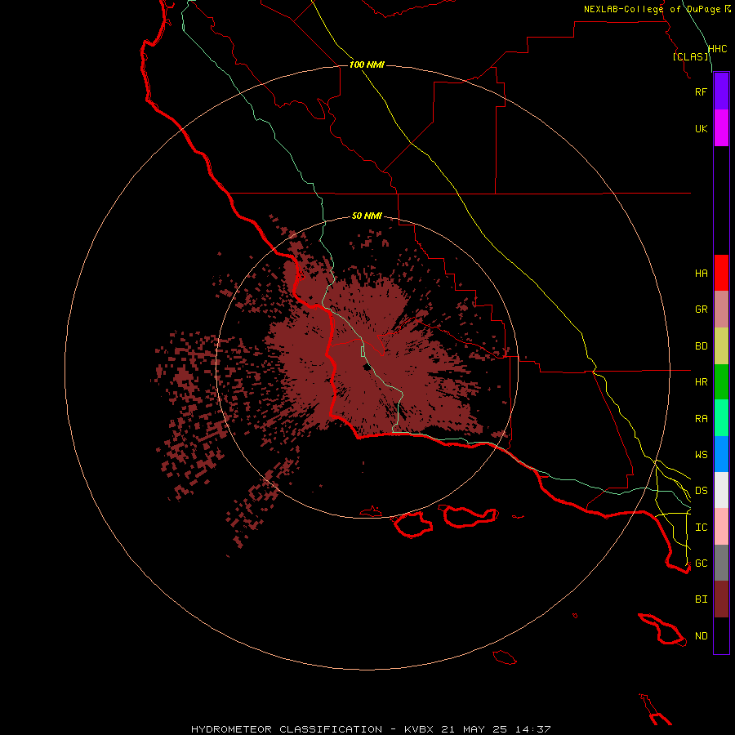Image resolution: width=735 pixels, height=735 pixels.
Task: Click the HR legend label
Action: coord(701,382)
